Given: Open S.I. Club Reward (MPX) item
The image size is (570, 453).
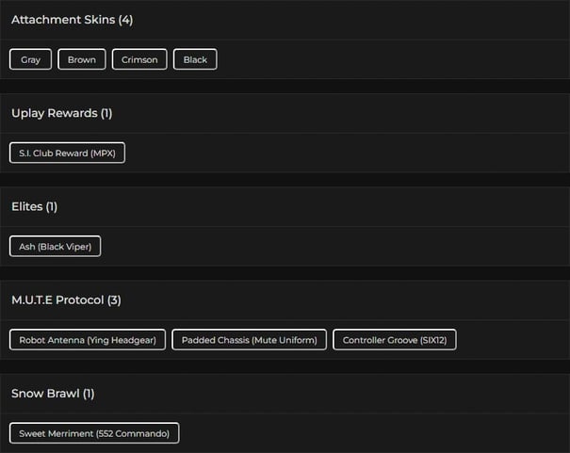Looking at the screenshot, I should point(67,153).
